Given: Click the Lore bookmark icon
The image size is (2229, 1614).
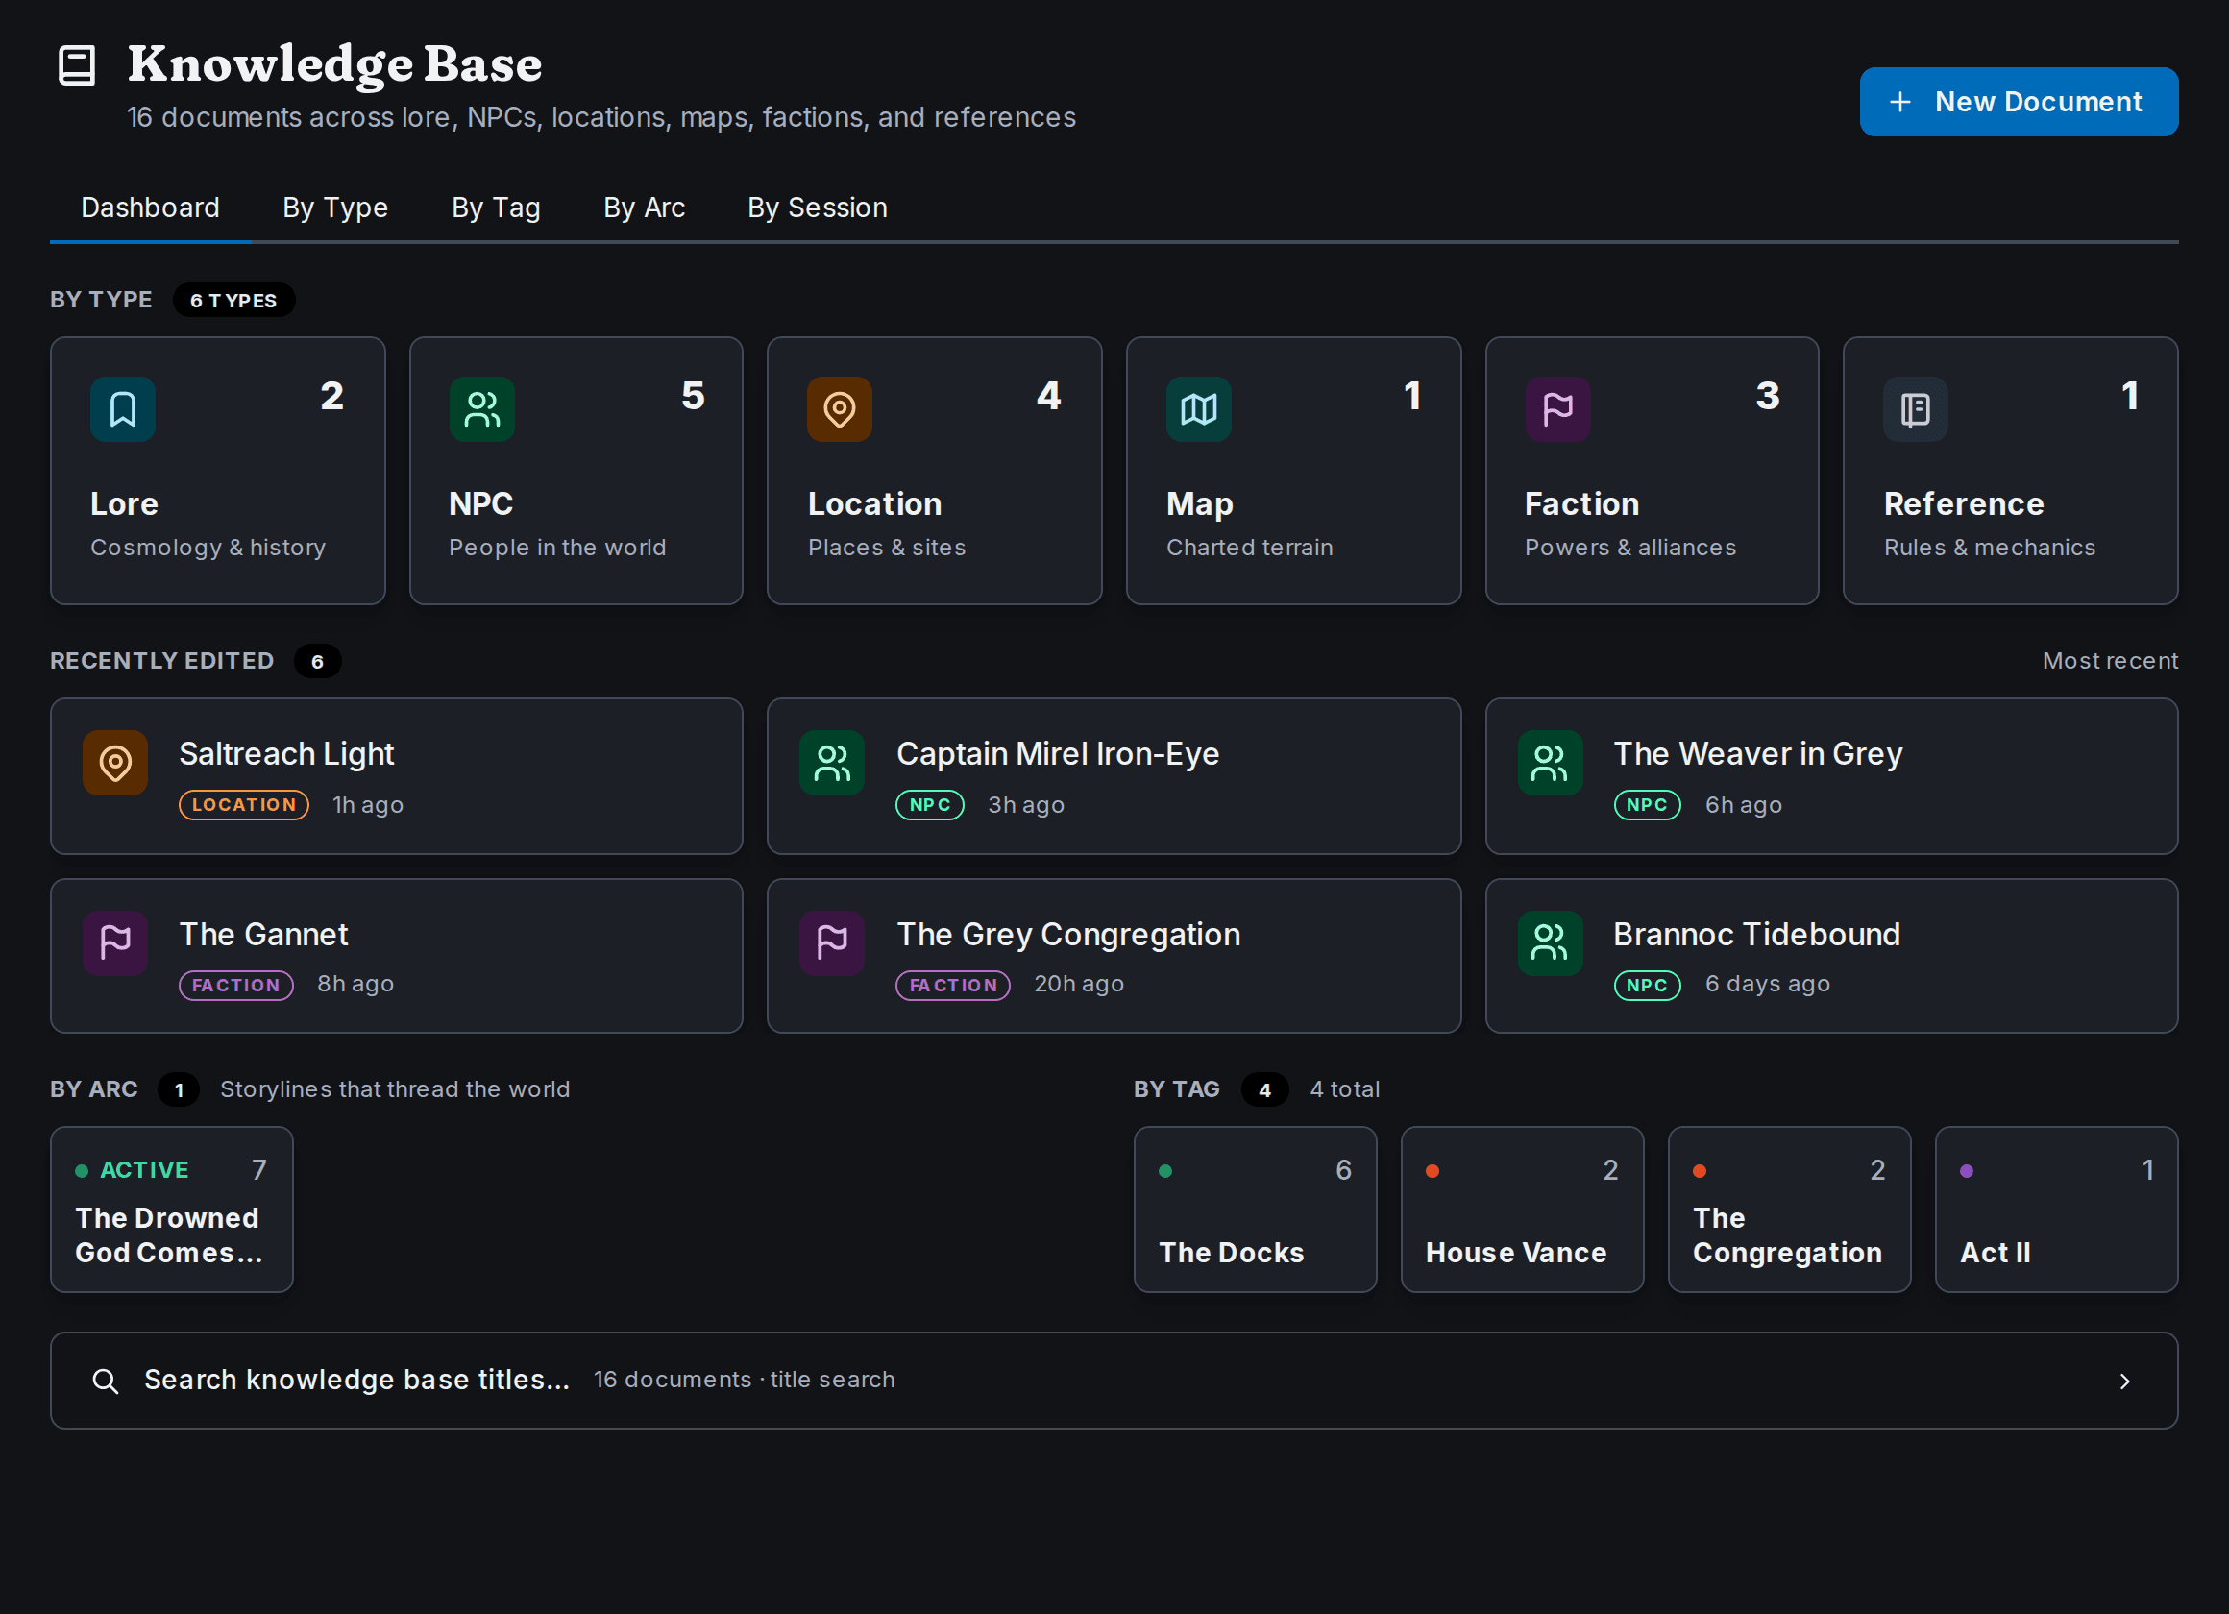Looking at the screenshot, I should (x=123, y=409).
